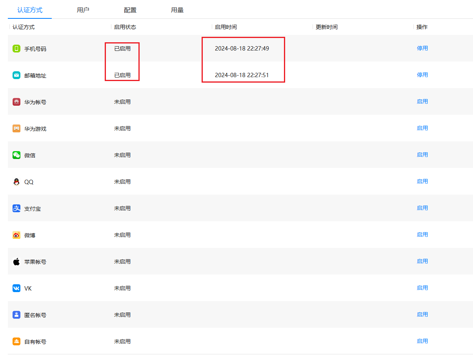Click the 苹果帐号 Apple icon
Image resolution: width=473 pixels, height=361 pixels.
(16, 261)
